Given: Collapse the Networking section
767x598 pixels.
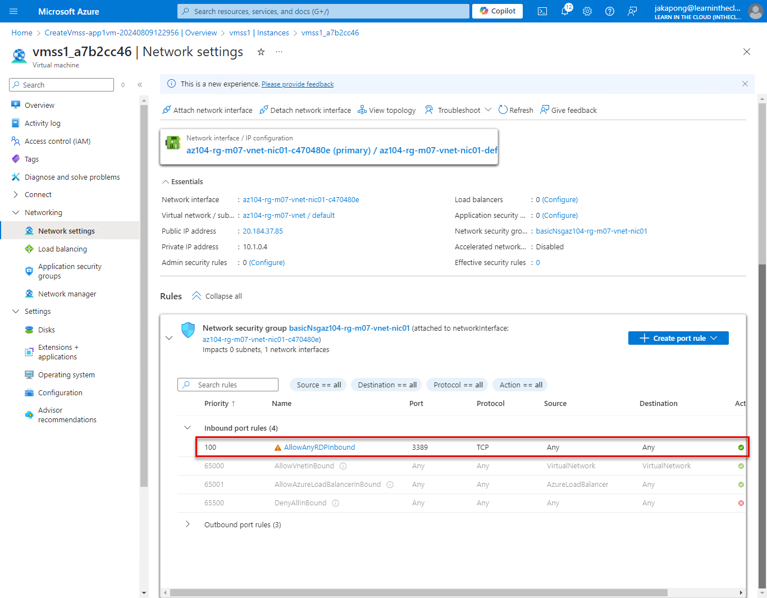Looking at the screenshot, I should (43, 212).
